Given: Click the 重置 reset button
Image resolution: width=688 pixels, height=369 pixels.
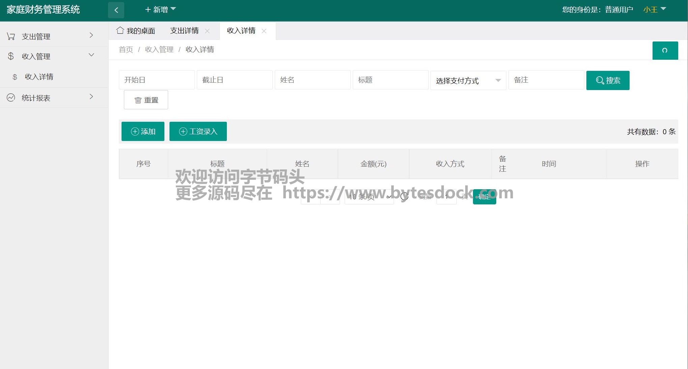Looking at the screenshot, I should (x=146, y=100).
